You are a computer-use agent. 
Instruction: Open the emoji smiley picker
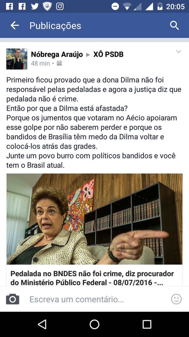pyautogui.click(x=176, y=299)
